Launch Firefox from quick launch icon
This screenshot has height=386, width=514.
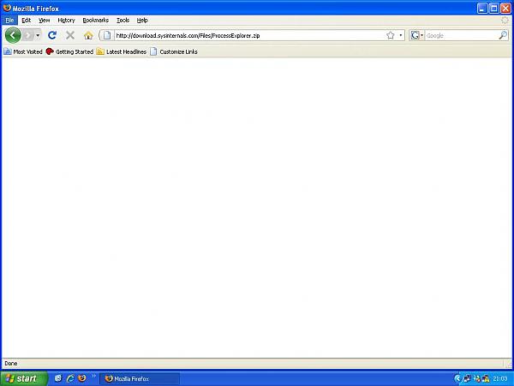point(82,378)
